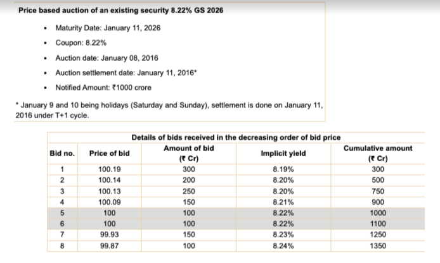The width and height of the screenshot is (440, 263).
Task: Click bid price cell 100.19
Action: (x=110, y=169)
